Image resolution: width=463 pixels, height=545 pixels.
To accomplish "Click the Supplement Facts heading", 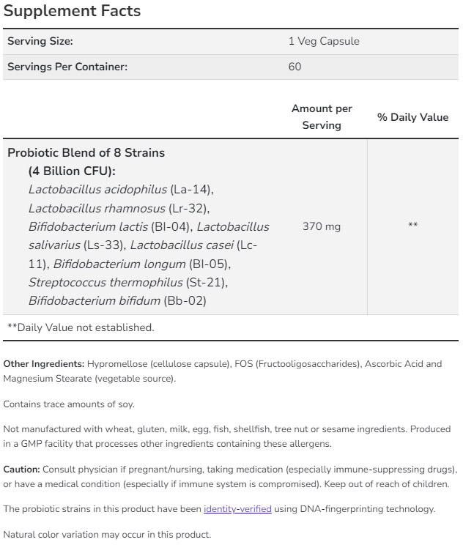I will coord(73,12).
